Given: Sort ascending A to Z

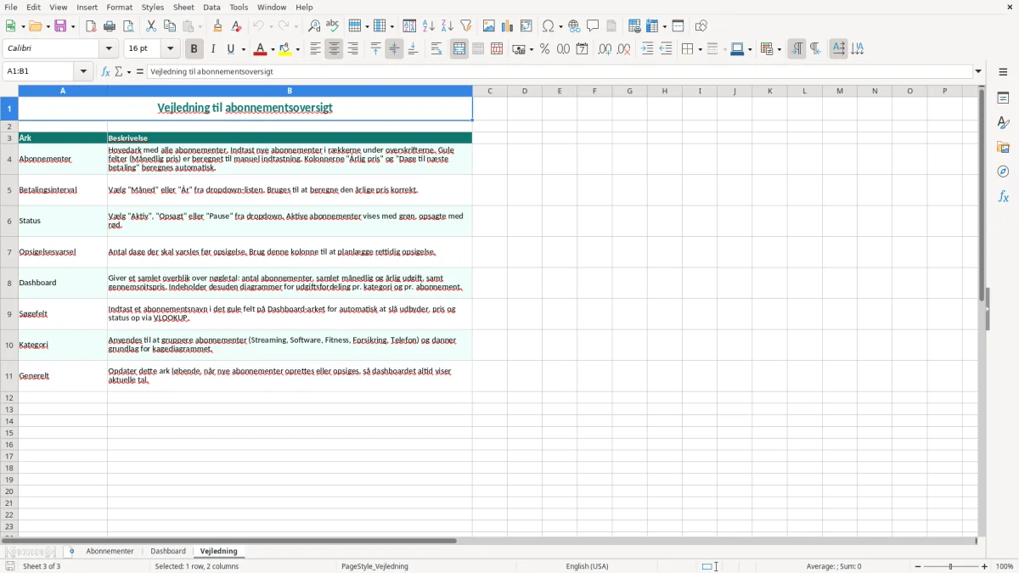Looking at the screenshot, I should 429,26.
